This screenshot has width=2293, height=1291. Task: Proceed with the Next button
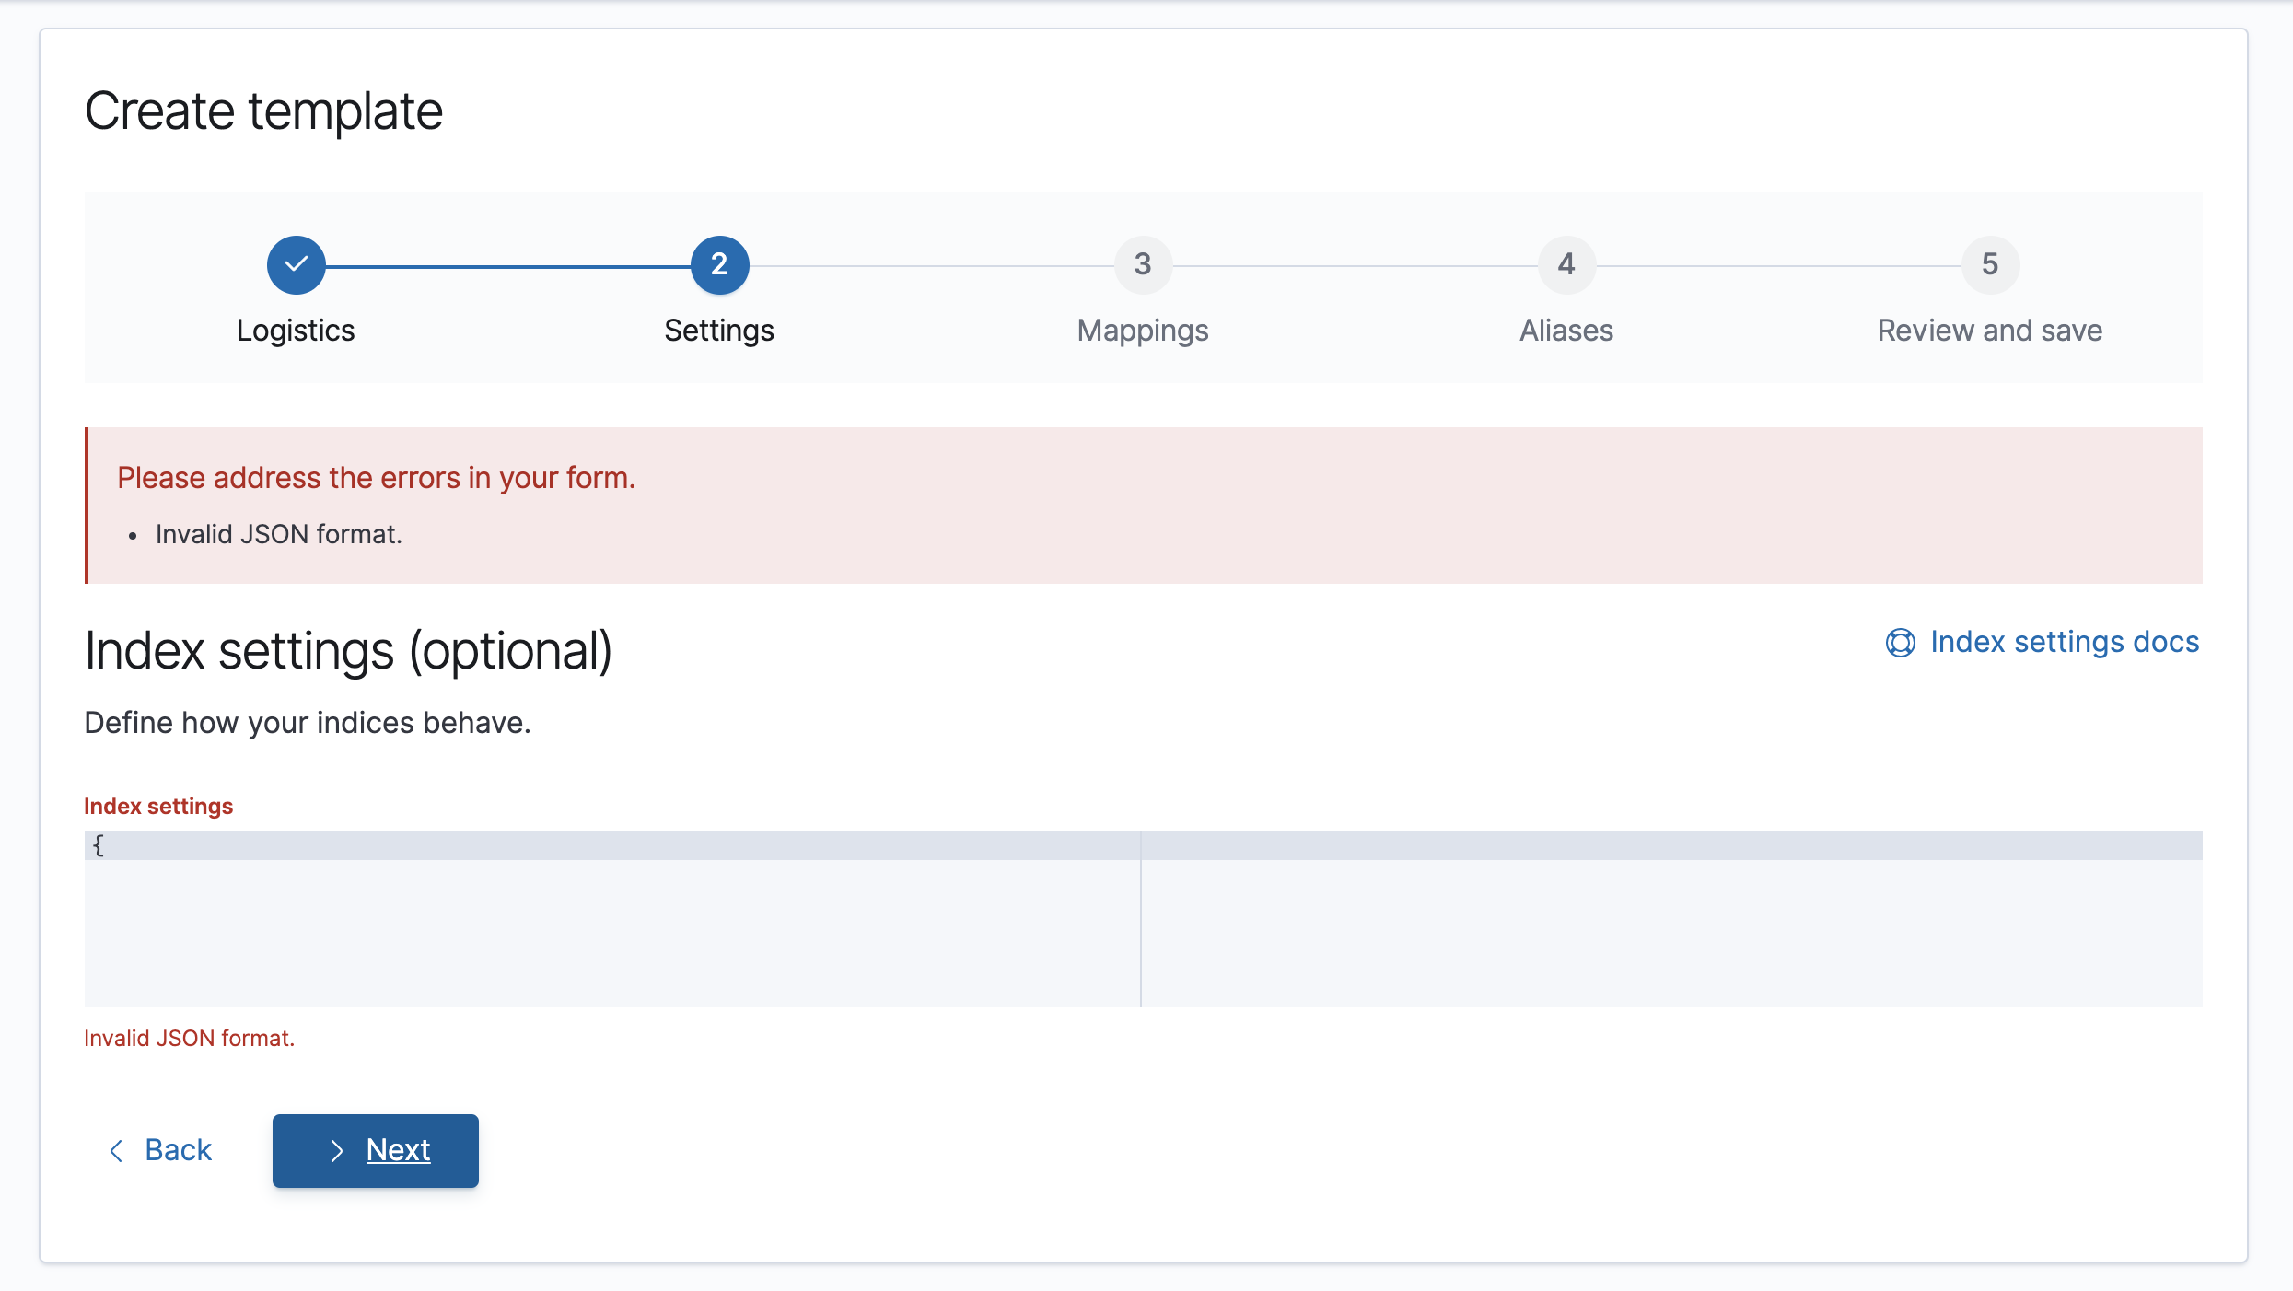pyautogui.click(x=376, y=1151)
